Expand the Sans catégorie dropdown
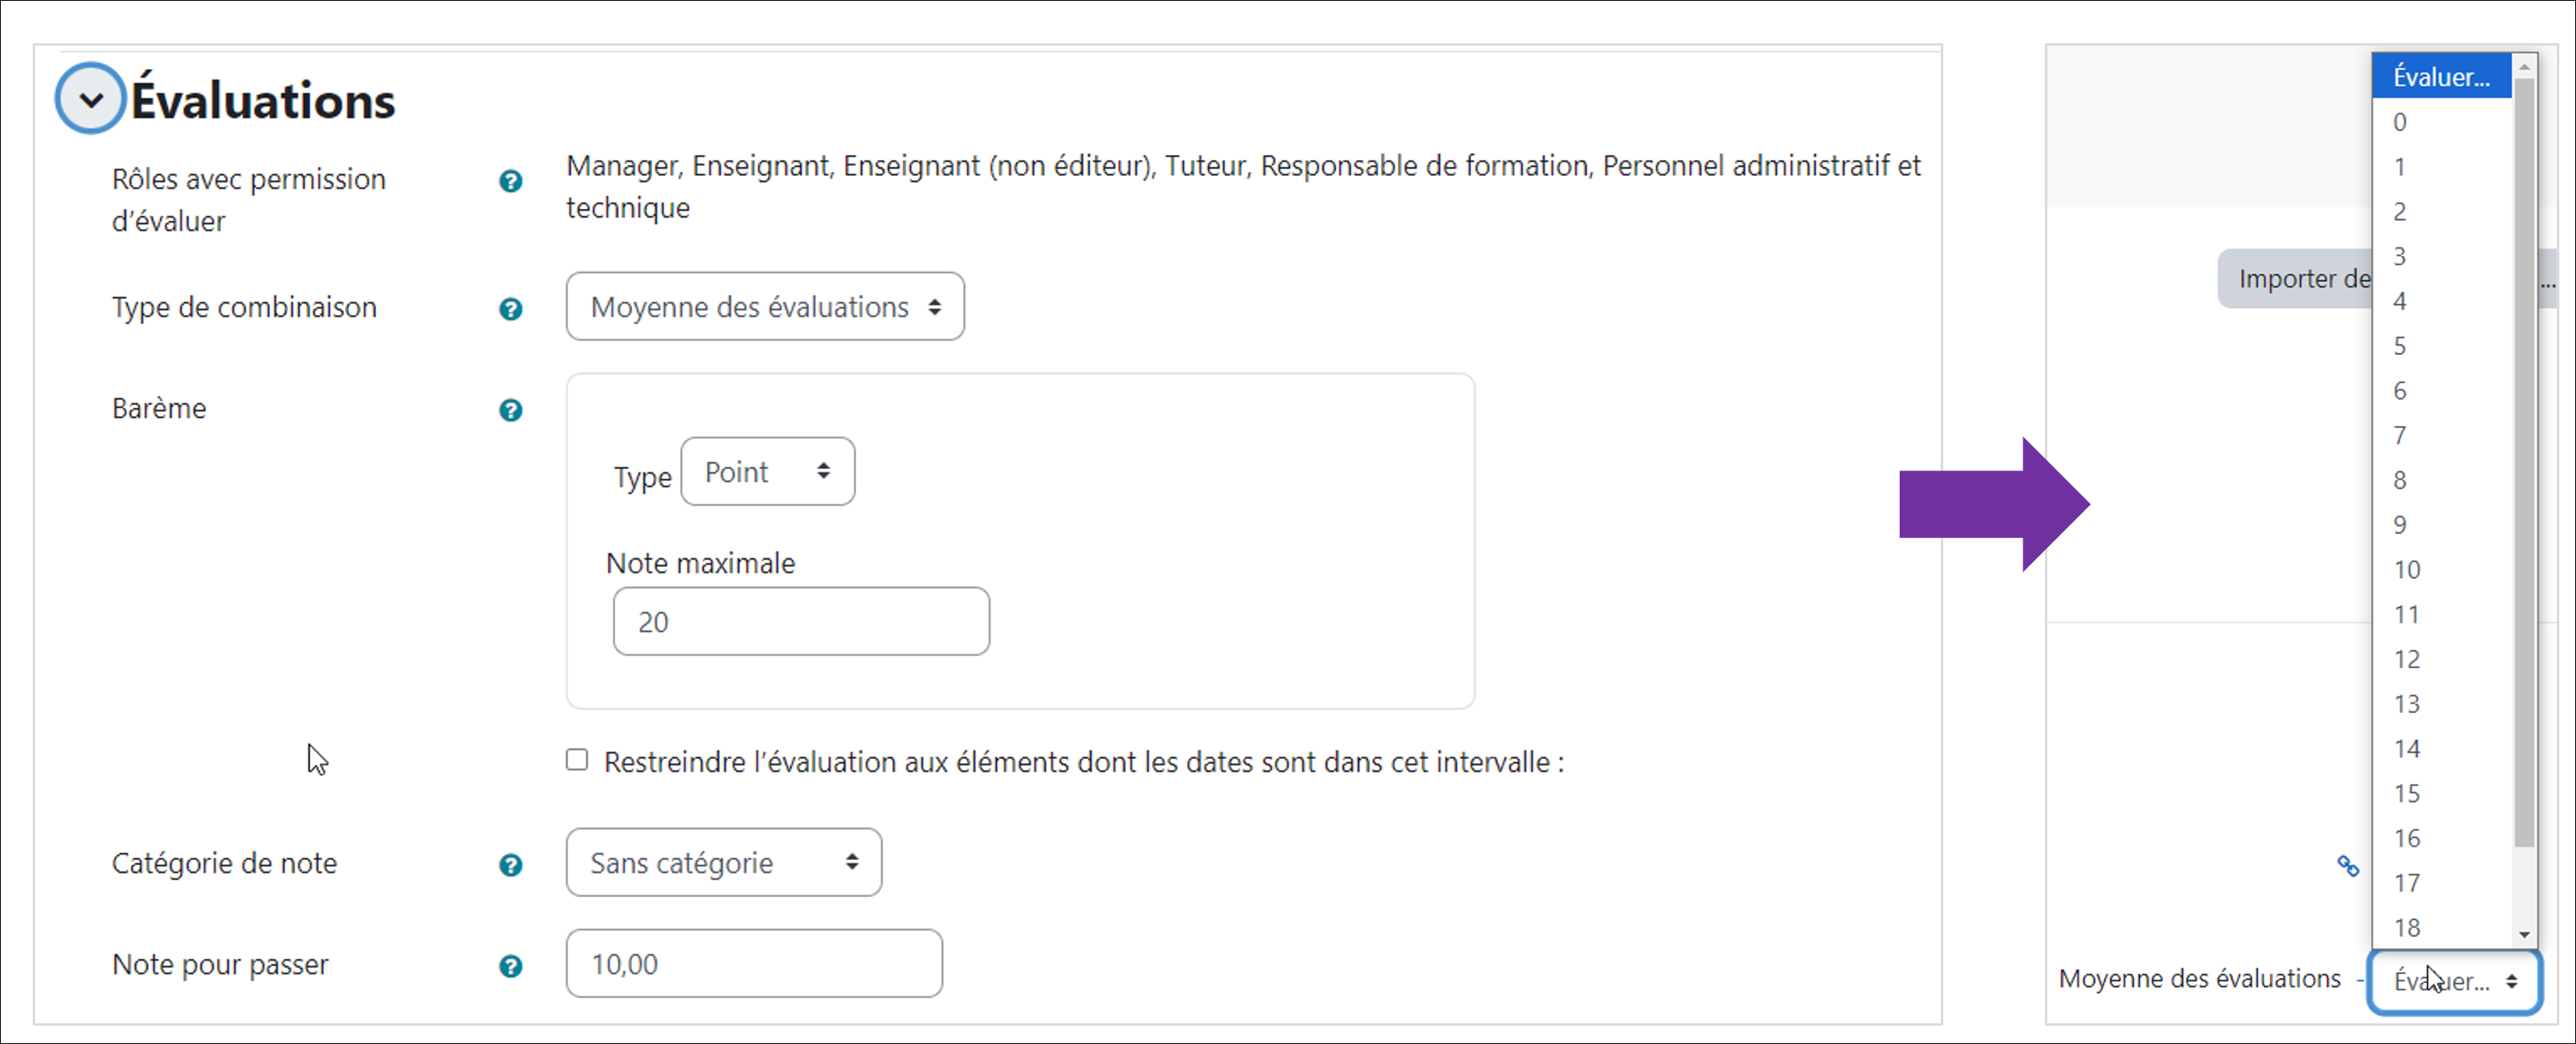This screenshot has height=1044, width=2576. [723, 863]
